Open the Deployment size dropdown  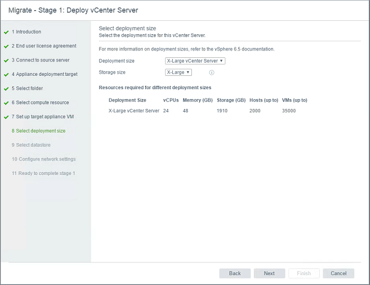pyautogui.click(x=195, y=61)
